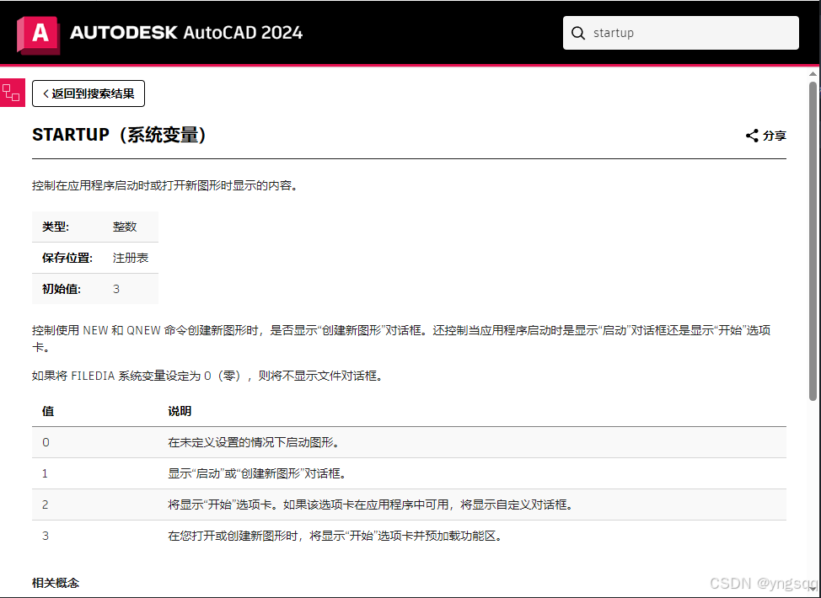Click the 类型: label
The width and height of the screenshot is (821, 598).
click(56, 227)
